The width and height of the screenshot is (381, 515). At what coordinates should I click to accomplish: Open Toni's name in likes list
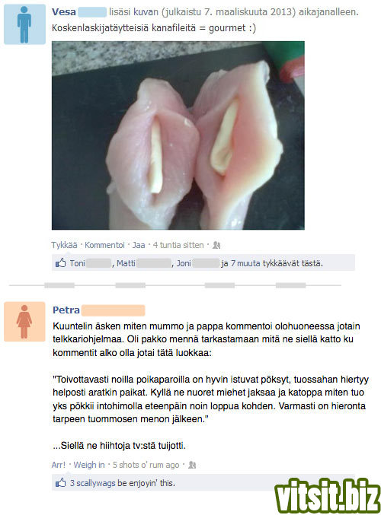77,263
